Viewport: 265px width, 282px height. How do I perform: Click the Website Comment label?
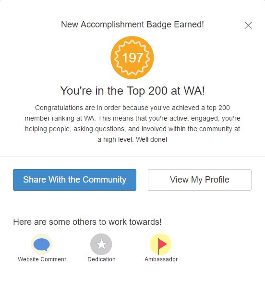coord(42,259)
